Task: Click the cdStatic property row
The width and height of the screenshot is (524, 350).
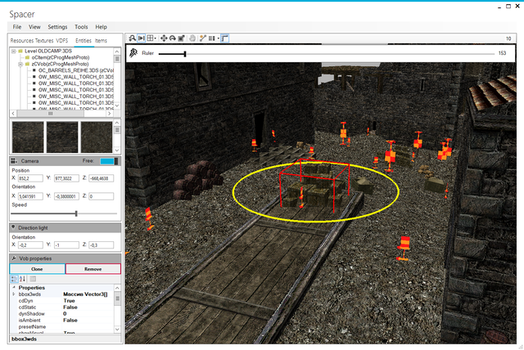Action: 64,307
